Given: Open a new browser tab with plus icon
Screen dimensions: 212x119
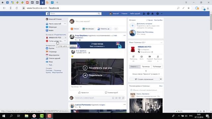Looking at the screenshot, I should click(x=57, y=2).
